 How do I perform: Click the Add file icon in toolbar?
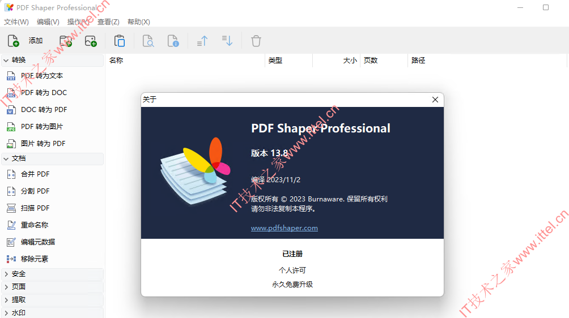click(x=13, y=41)
